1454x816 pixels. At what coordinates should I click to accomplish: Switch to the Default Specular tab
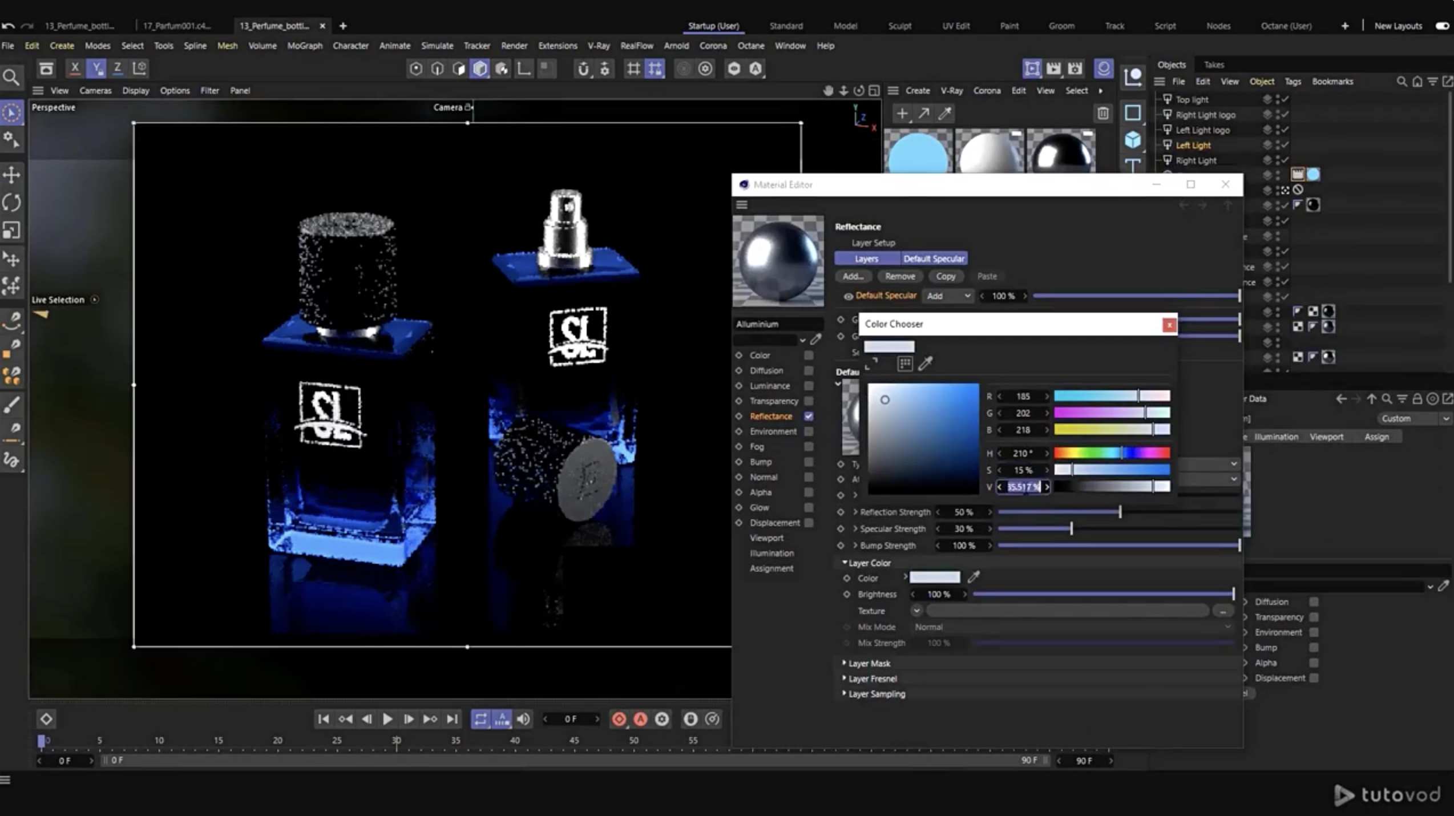(934, 258)
